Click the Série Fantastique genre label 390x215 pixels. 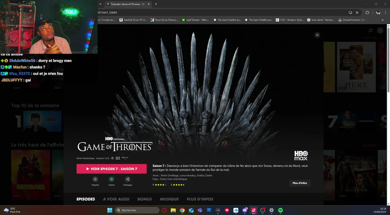pyautogui.click(x=85, y=158)
